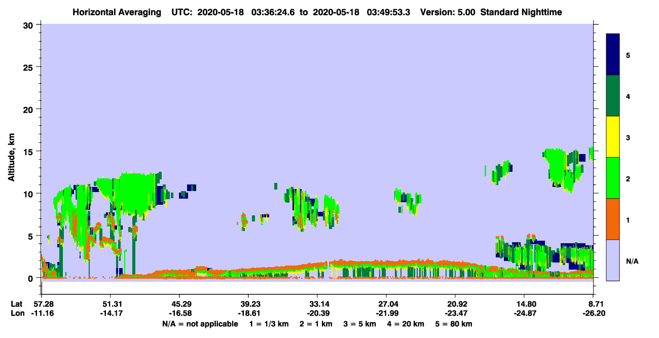Screen dimensions: 659x338
Task: Click the orange colorbar segment labeled 1
Action: (x=613, y=219)
